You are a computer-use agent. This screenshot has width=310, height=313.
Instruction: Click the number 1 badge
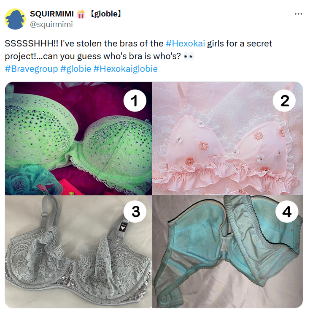pyautogui.click(x=135, y=101)
